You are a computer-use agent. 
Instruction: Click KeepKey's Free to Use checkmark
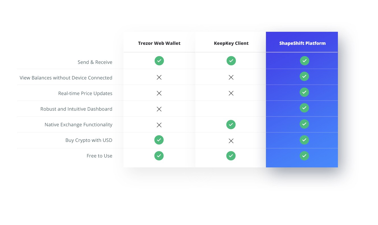pyautogui.click(x=231, y=156)
